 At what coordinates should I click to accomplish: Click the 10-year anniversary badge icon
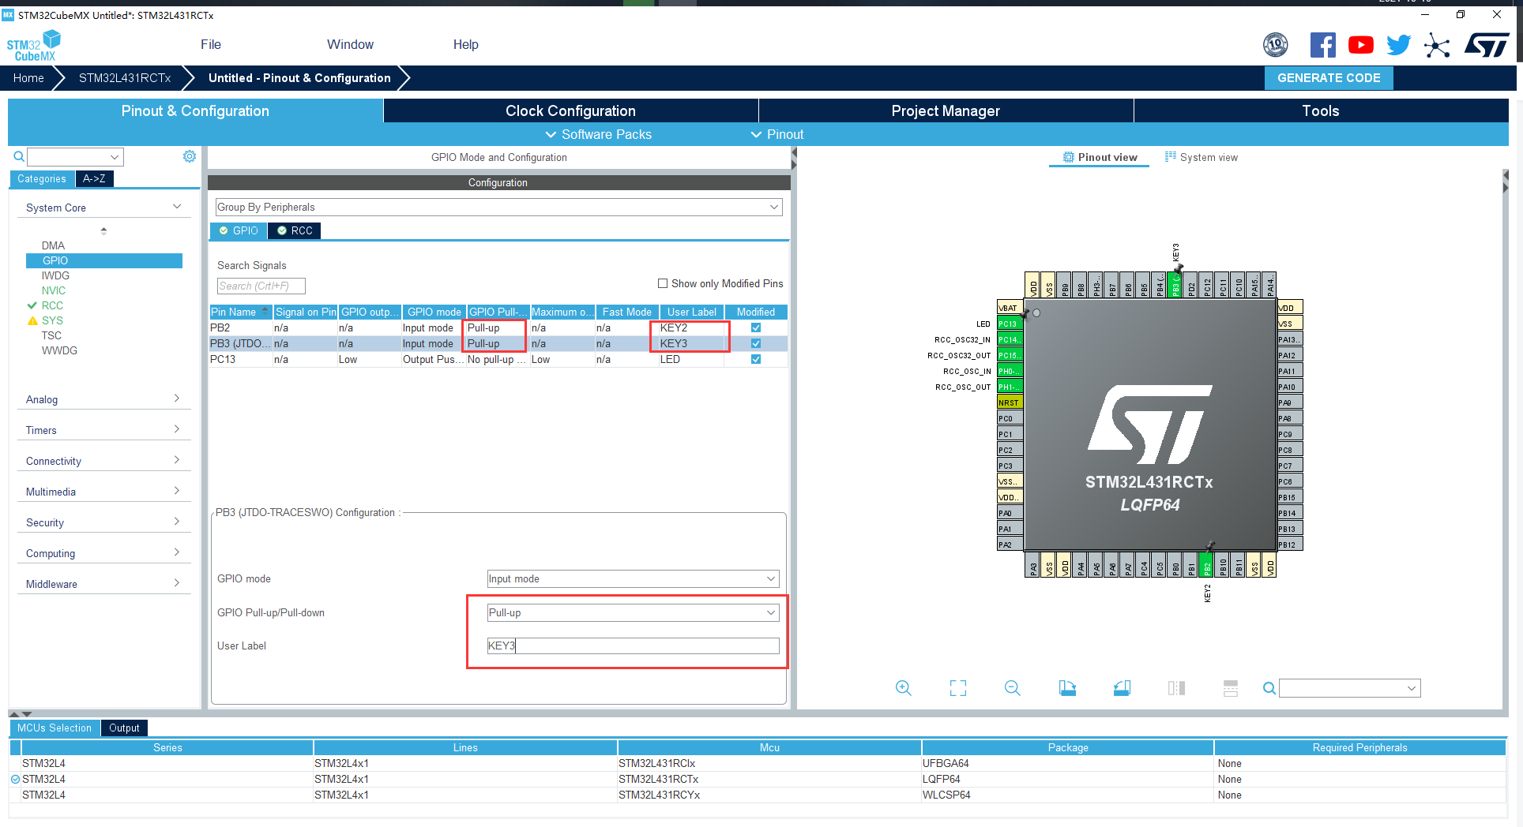point(1275,45)
